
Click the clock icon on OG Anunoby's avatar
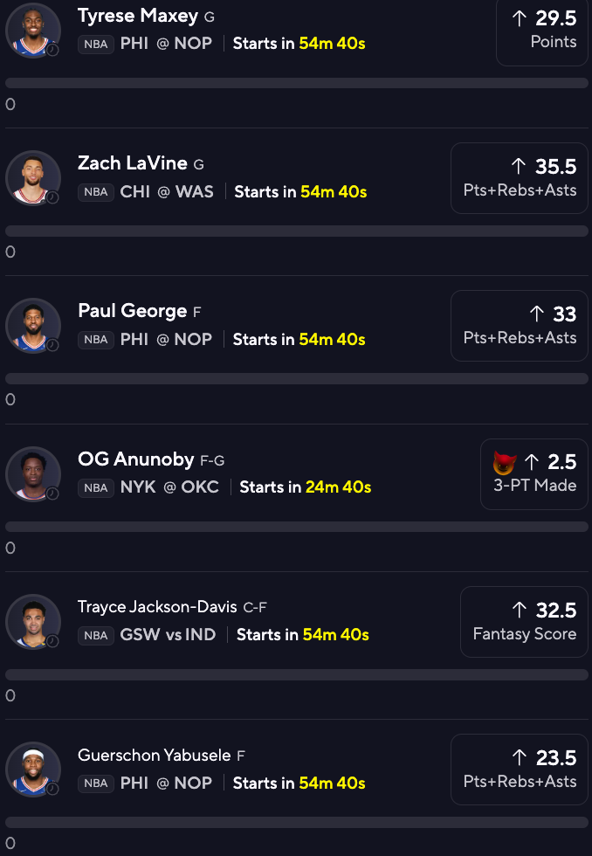[52, 494]
